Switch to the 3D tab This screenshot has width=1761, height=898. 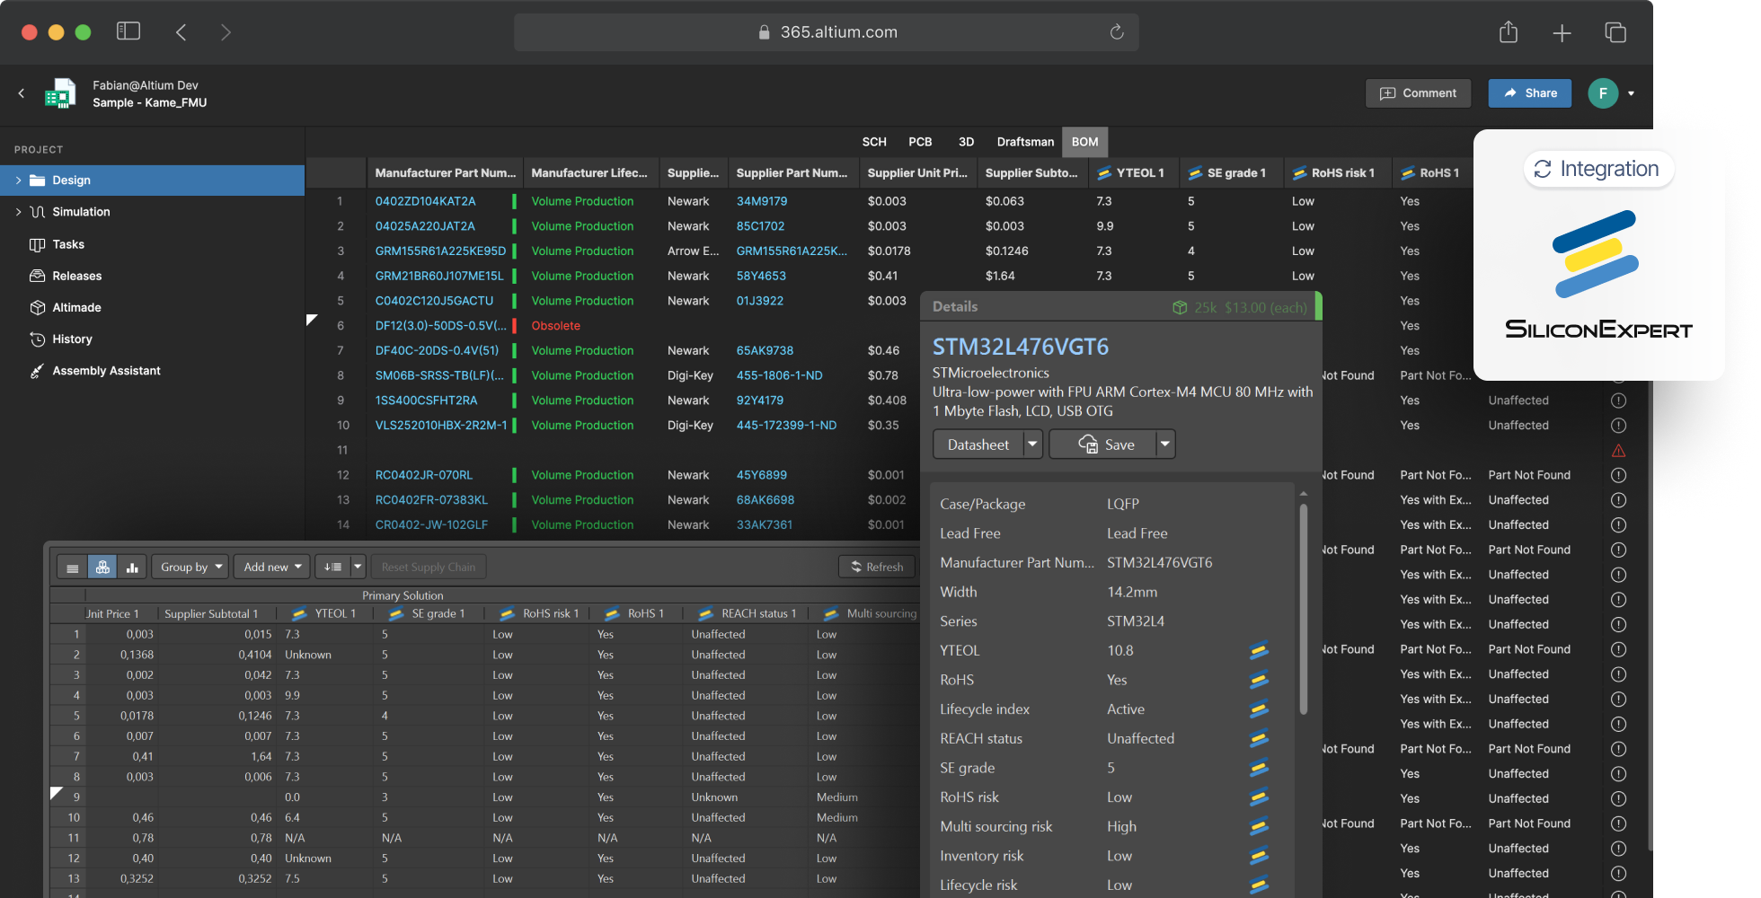coord(966,142)
